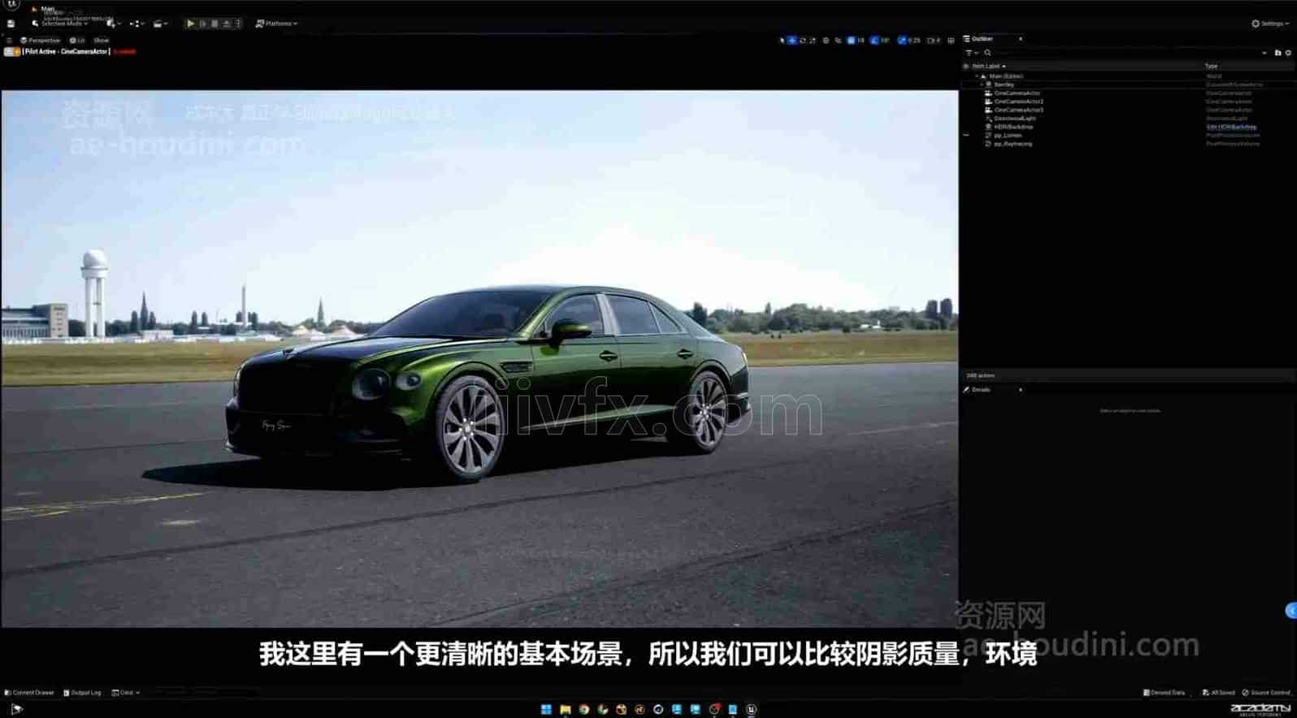Click the Unreal Engine logo icon
This screenshot has height=718, width=1297.
(x=12, y=4)
